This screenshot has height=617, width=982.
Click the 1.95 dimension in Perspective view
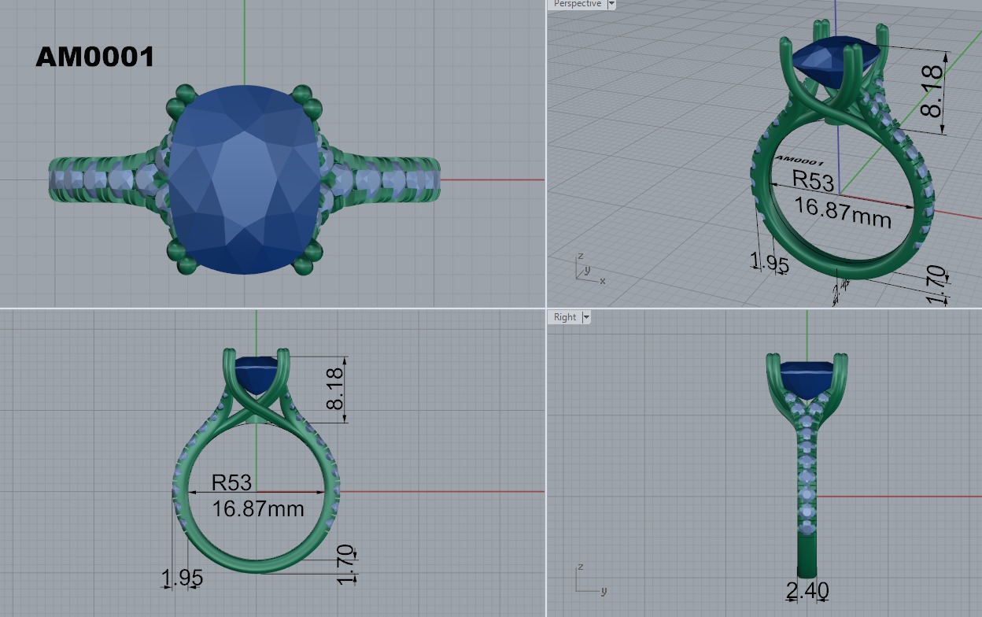770,264
